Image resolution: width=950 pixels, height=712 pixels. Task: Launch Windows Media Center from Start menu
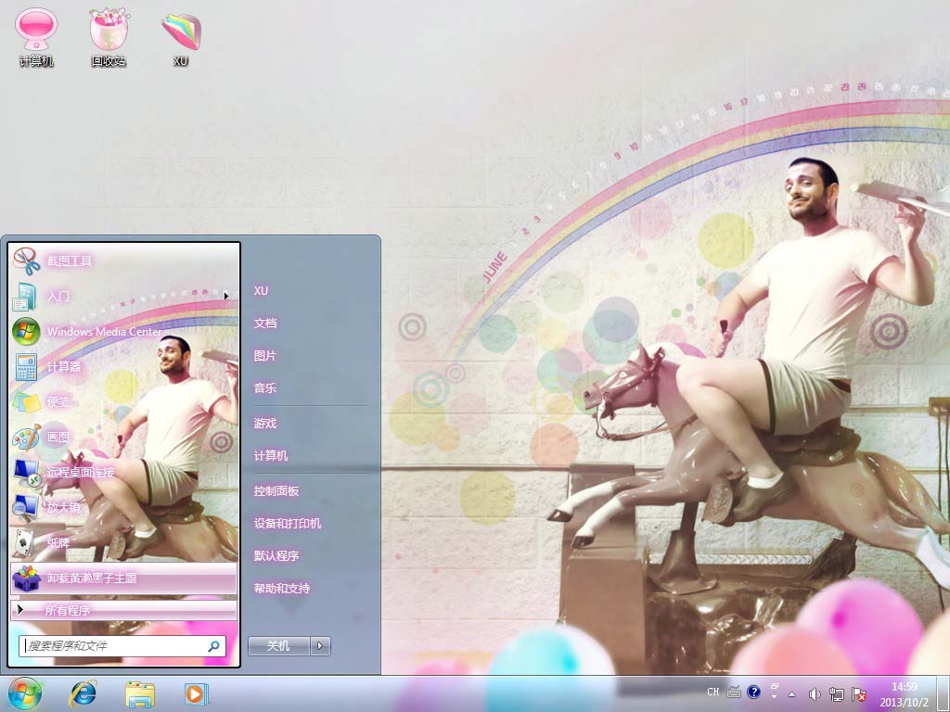coord(103,331)
